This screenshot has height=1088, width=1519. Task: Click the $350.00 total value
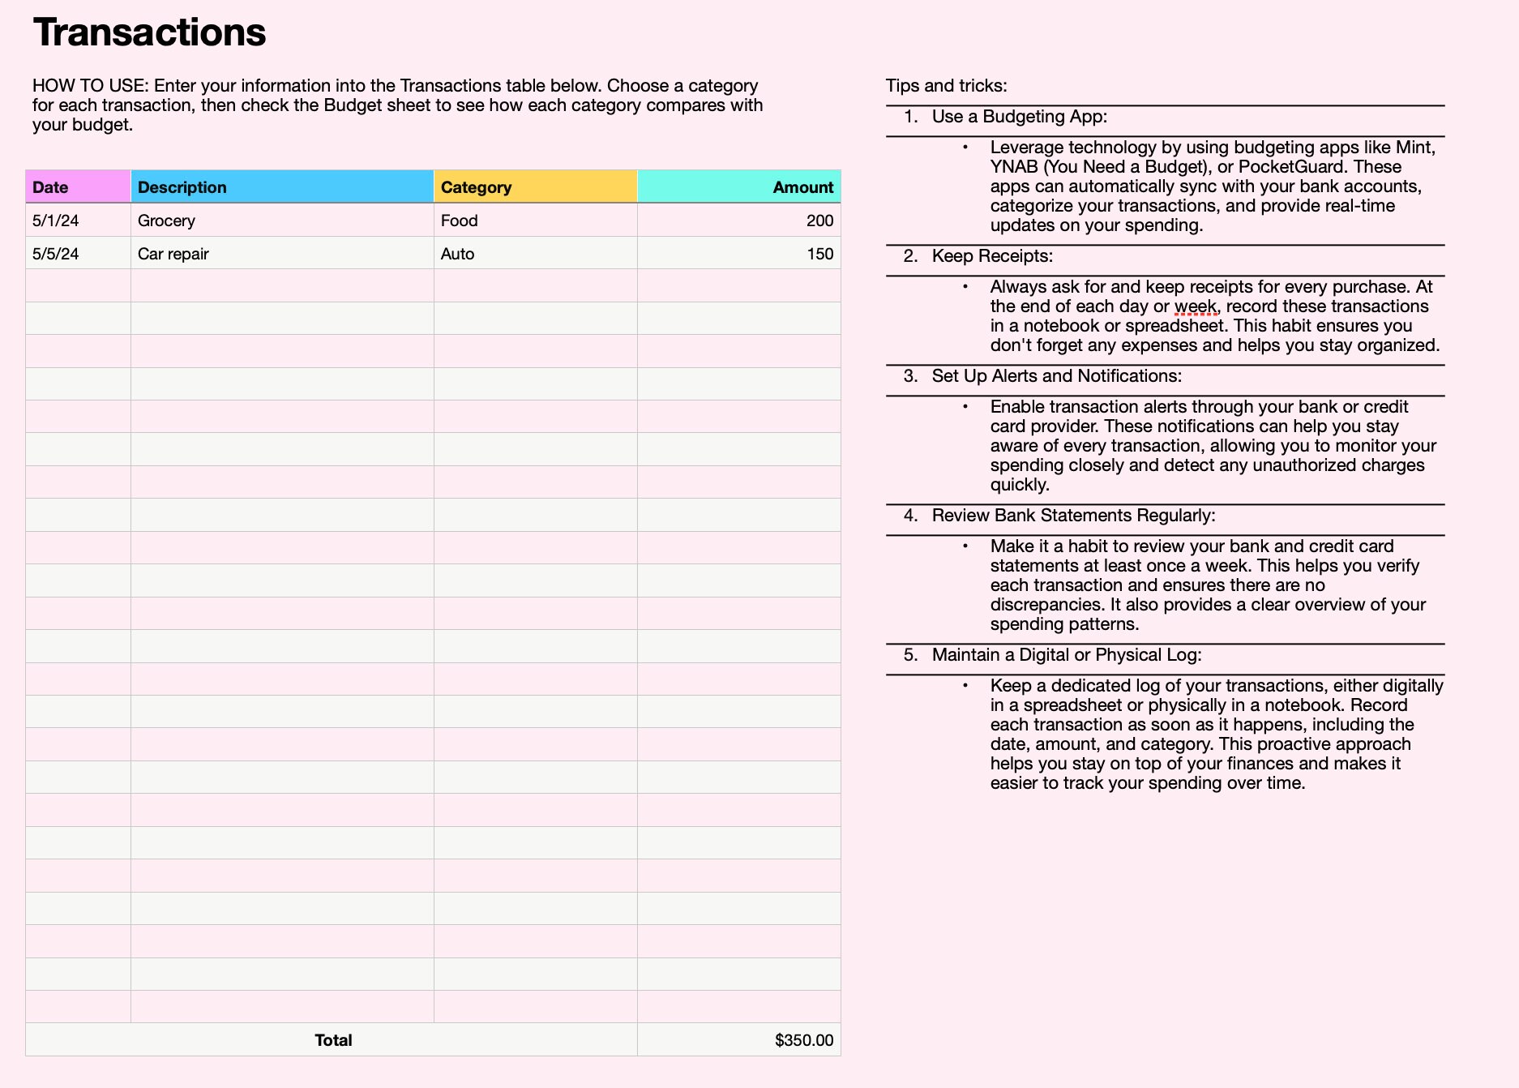point(803,1039)
